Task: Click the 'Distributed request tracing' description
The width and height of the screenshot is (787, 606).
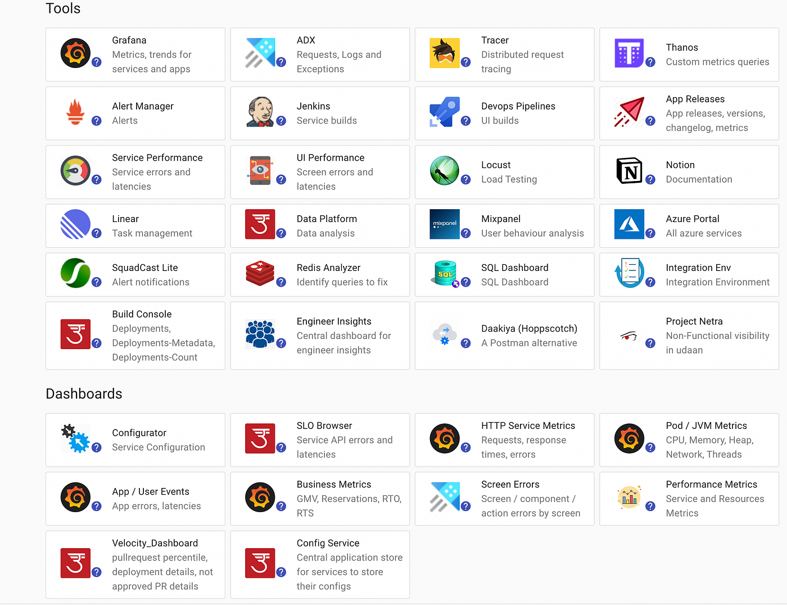Action: pos(522,62)
